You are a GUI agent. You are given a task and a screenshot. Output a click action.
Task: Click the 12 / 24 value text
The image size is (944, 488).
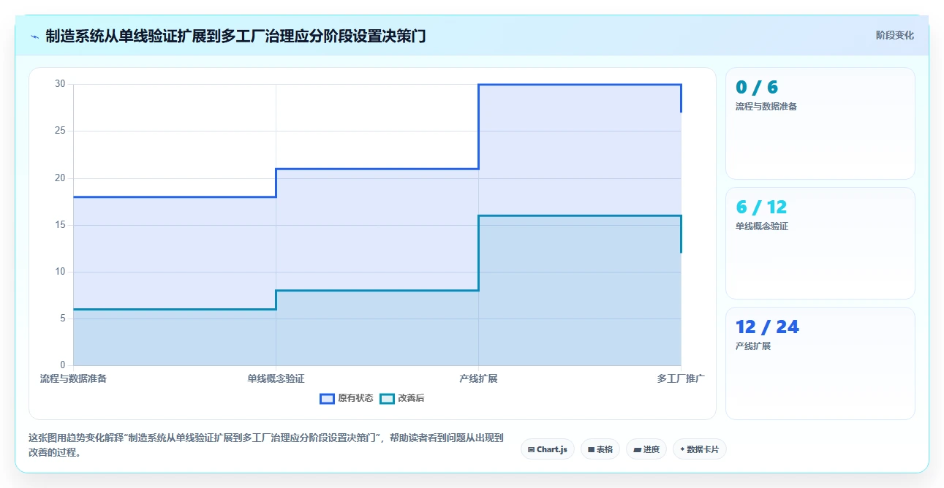click(x=767, y=327)
